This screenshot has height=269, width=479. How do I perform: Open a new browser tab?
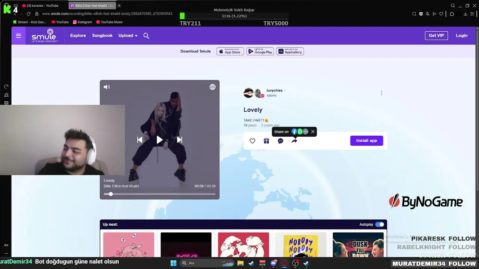(119, 6)
